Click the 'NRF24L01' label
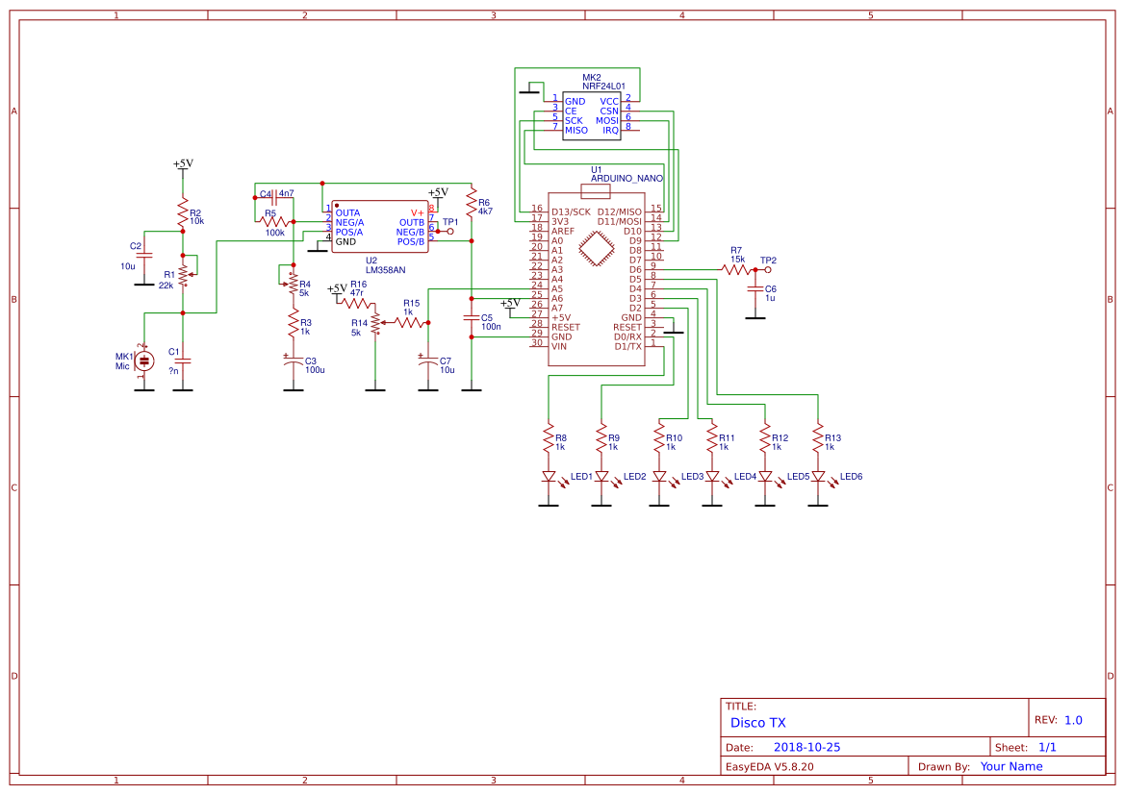This screenshot has width=1125, height=795. [603, 86]
